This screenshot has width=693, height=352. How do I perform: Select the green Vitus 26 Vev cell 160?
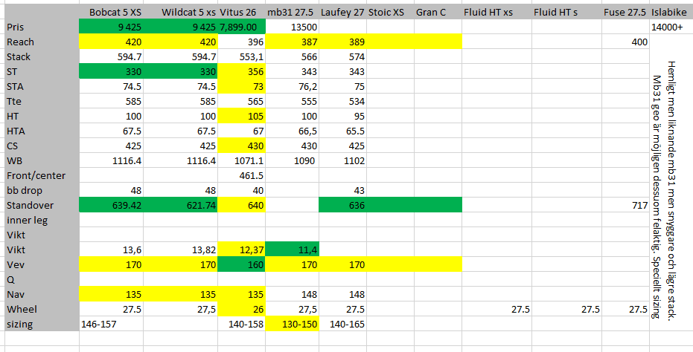(242, 265)
